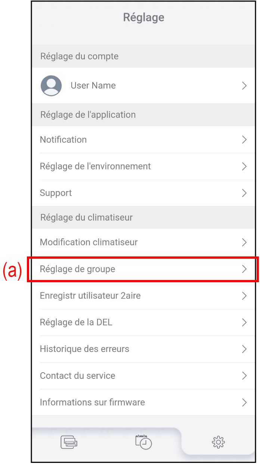260x464 pixels.
Task: Select the settings gear tab icon
Action: [x=218, y=442]
